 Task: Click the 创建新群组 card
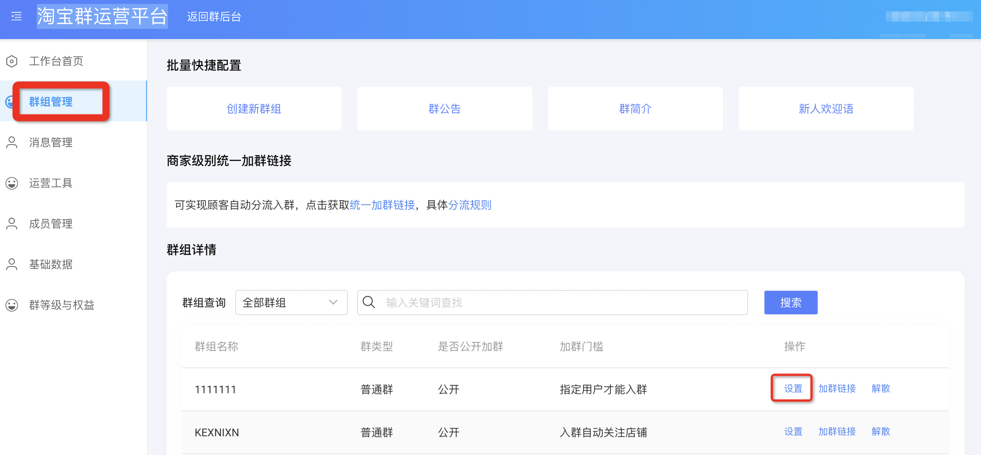pos(254,109)
